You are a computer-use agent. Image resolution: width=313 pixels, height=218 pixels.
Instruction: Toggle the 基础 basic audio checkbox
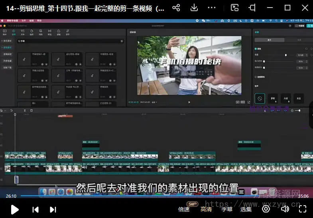point(256,49)
